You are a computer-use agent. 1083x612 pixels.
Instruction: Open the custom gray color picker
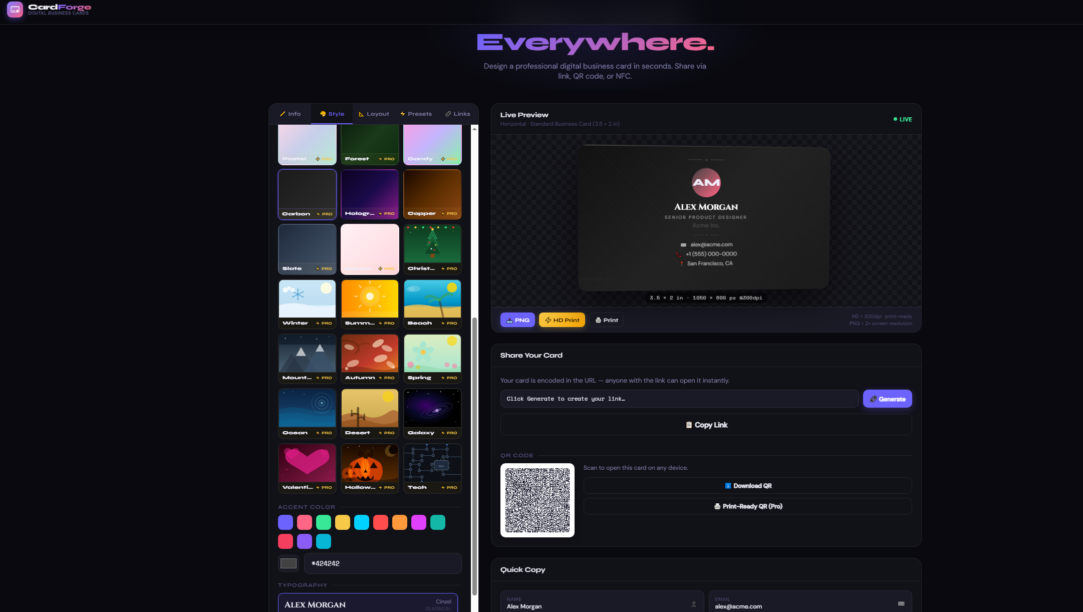(289, 563)
